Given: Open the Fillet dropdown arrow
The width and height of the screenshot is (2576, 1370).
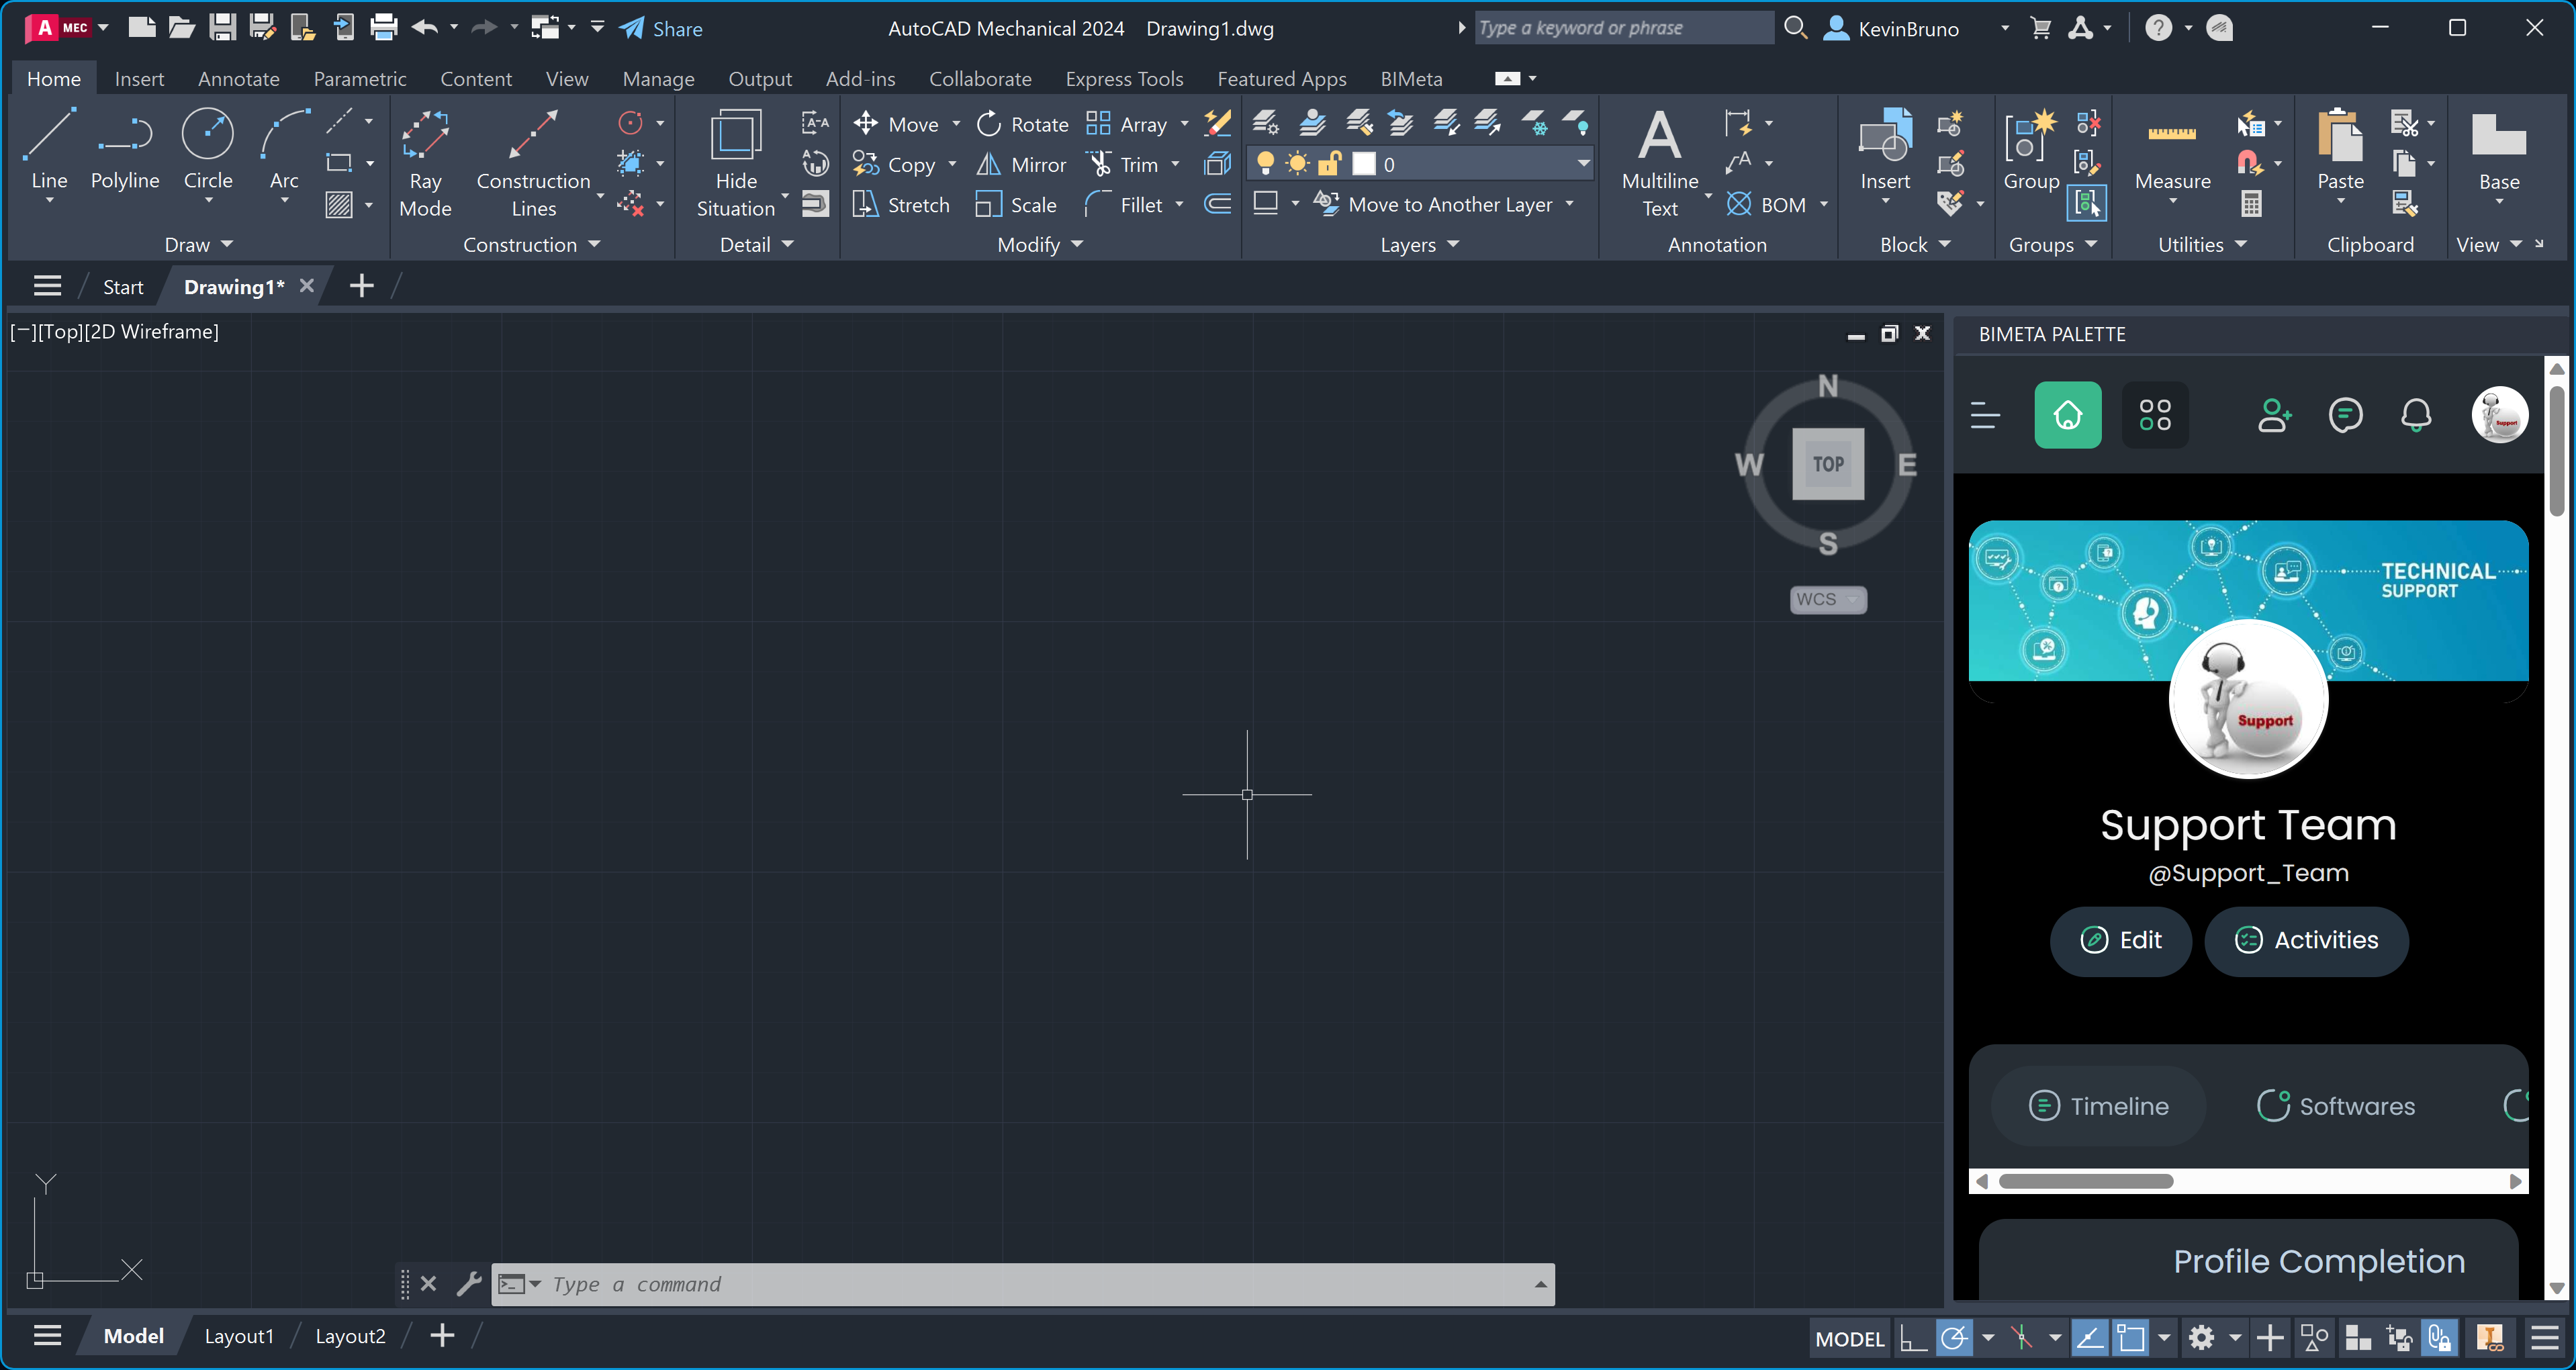Looking at the screenshot, I should tap(1179, 205).
